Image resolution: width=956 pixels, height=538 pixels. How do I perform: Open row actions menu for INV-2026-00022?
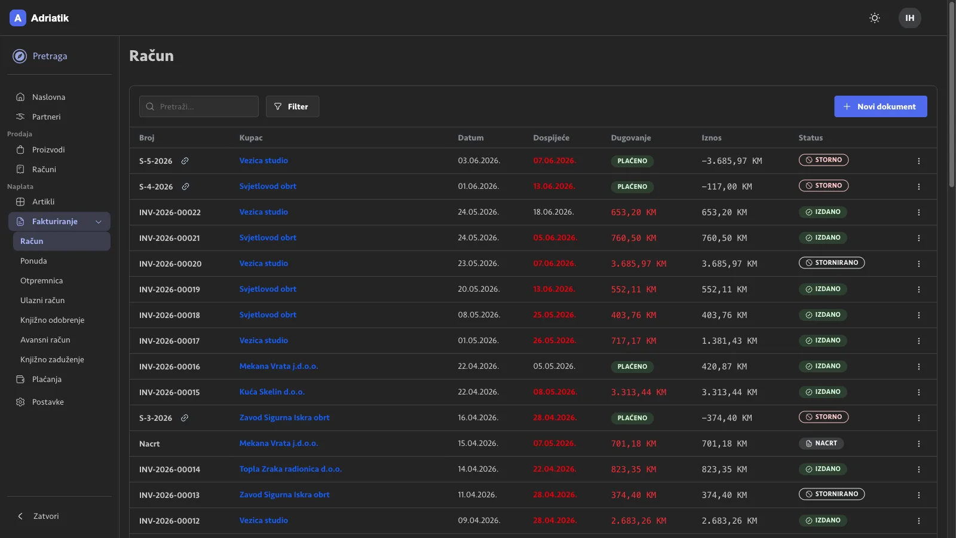coord(918,212)
